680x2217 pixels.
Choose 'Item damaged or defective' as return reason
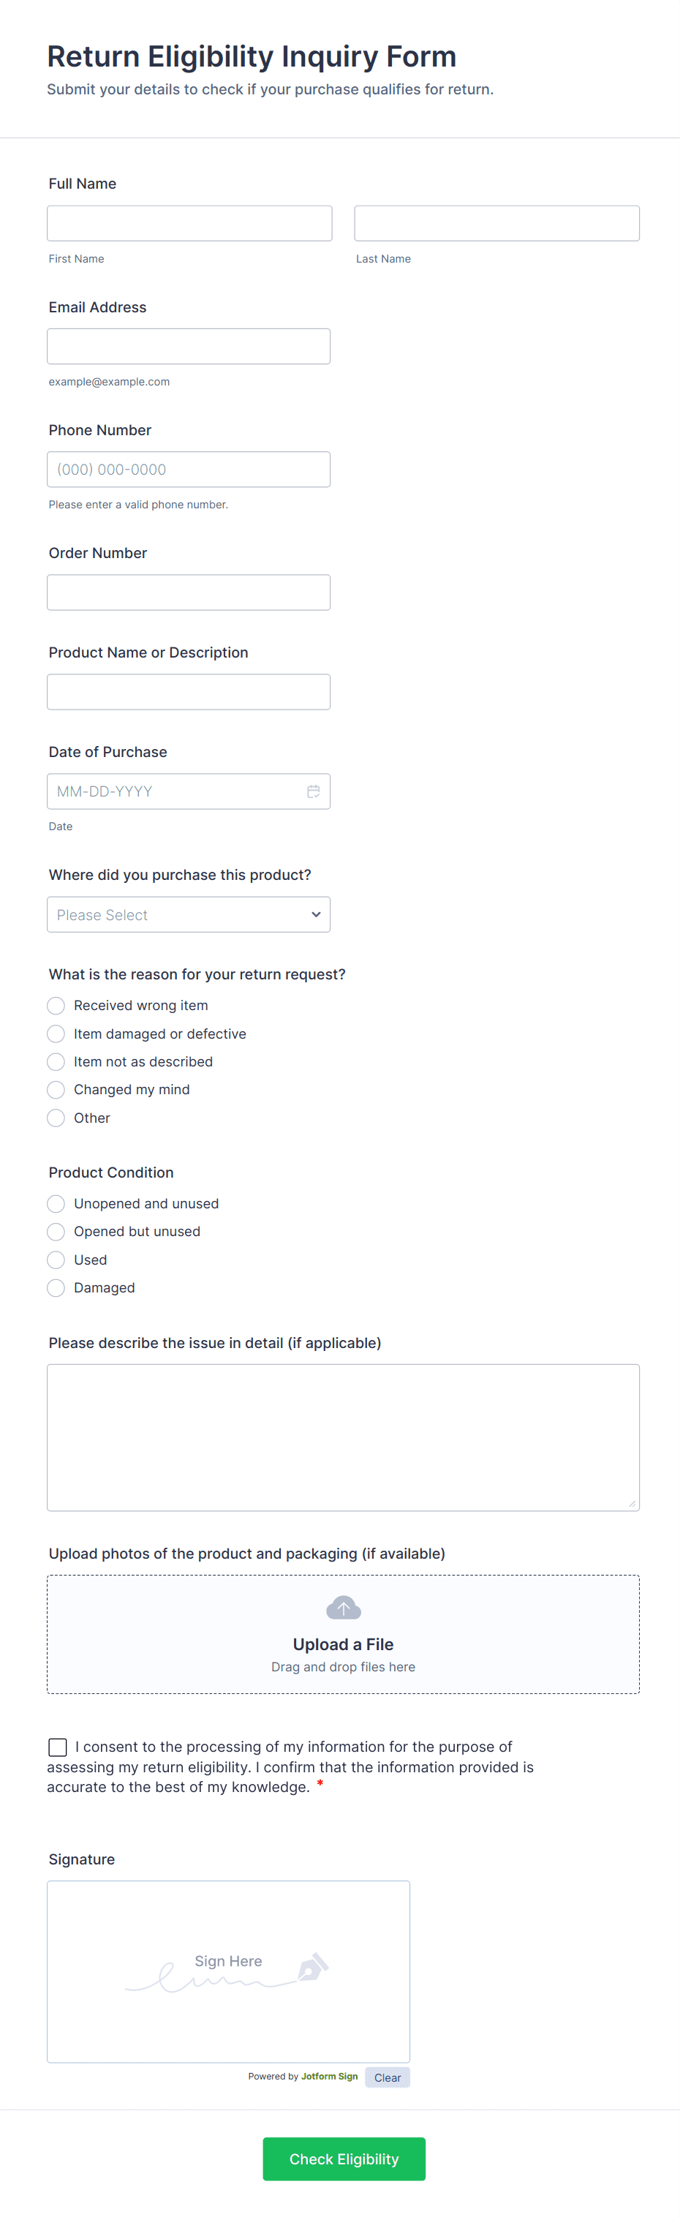(x=55, y=1033)
